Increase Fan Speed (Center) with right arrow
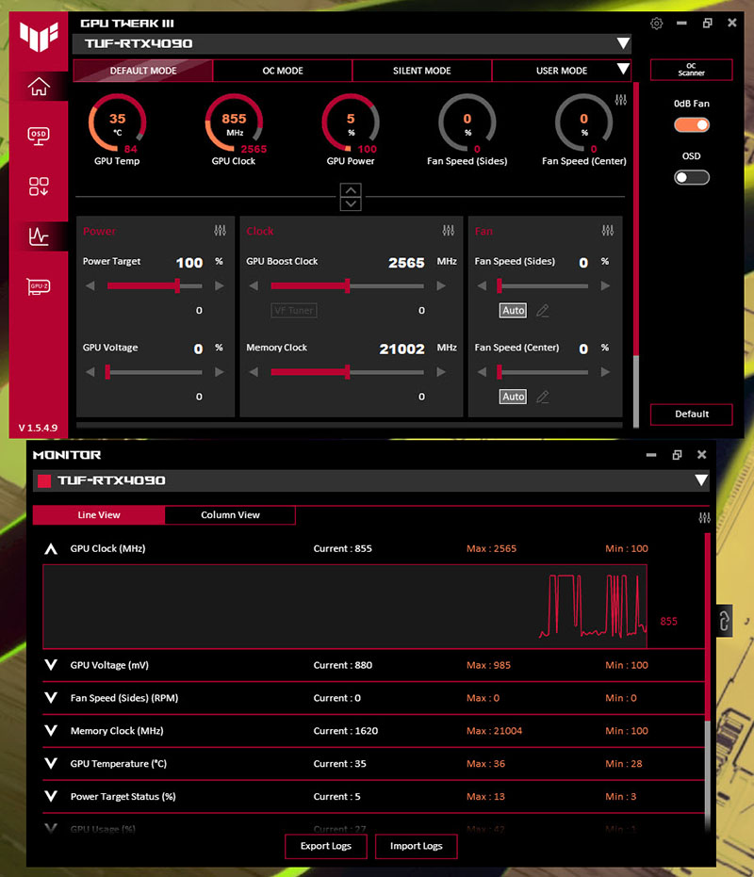 click(x=605, y=372)
